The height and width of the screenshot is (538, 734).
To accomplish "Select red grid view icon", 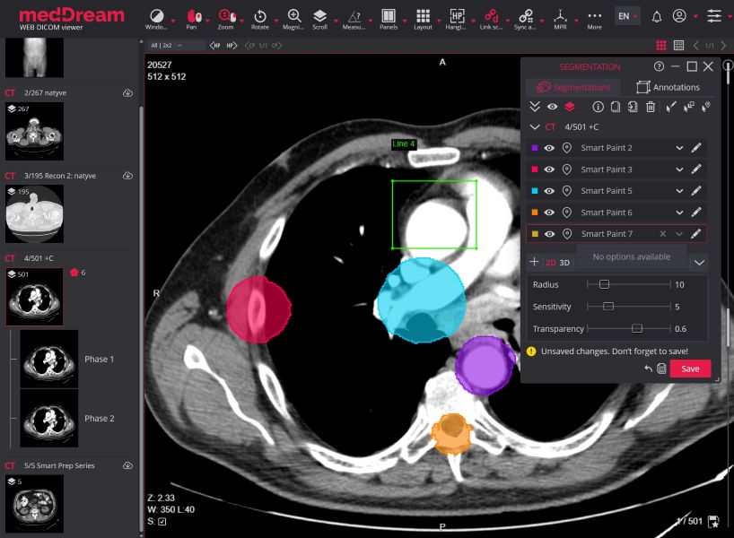I will pyautogui.click(x=661, y=46).
